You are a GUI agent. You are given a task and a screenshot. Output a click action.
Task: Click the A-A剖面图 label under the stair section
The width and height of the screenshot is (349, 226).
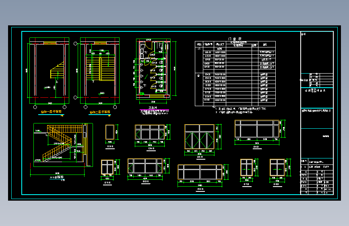click(x=56, y=177)
